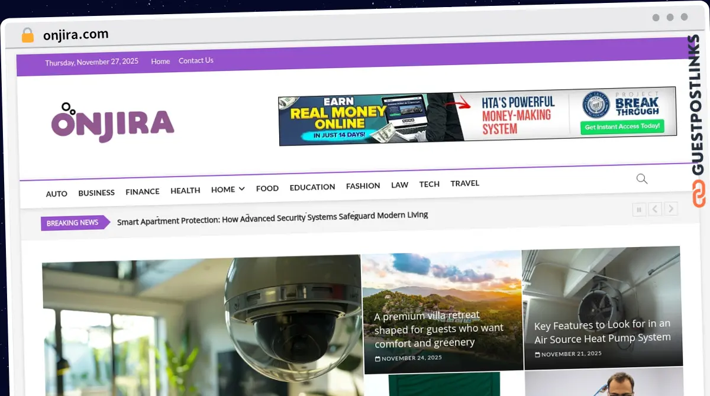Click the November 21, 2025 date
710x396 pixels.
[x=568, y=354]
